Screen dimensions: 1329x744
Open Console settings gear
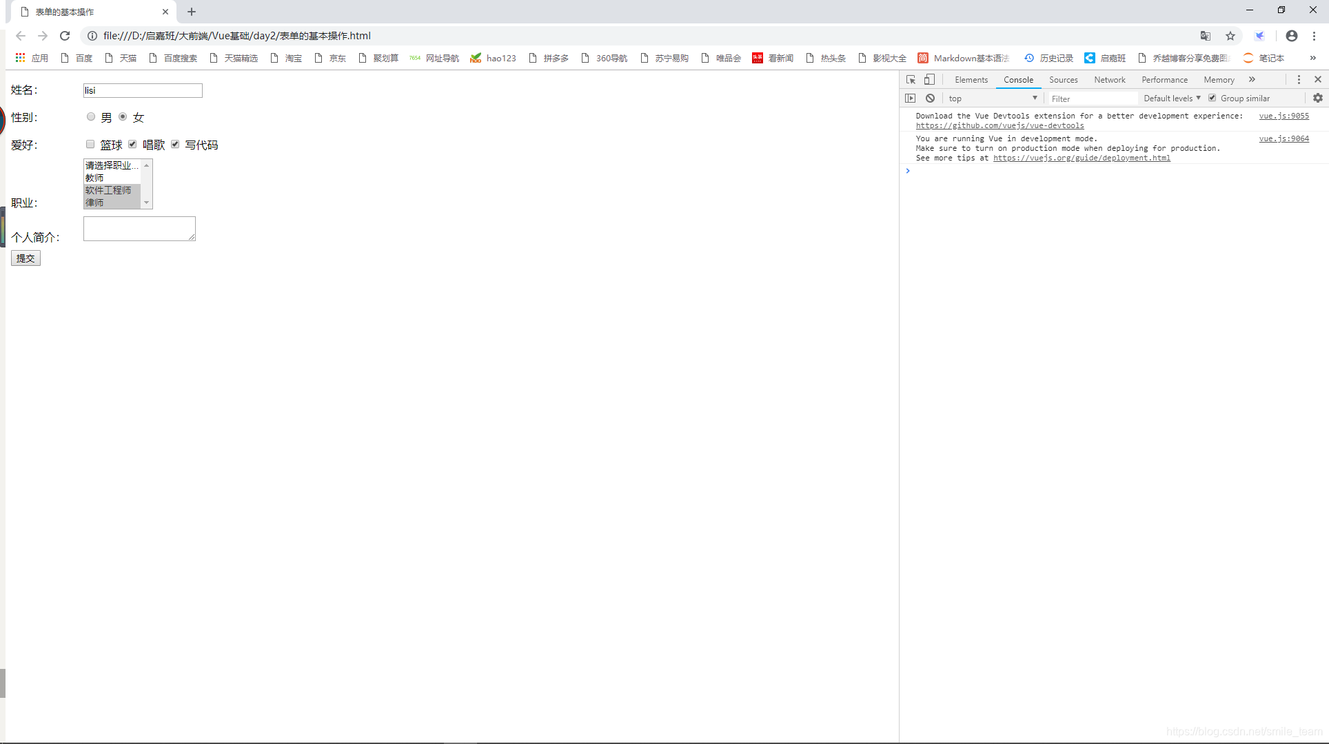click(1318, 98)
